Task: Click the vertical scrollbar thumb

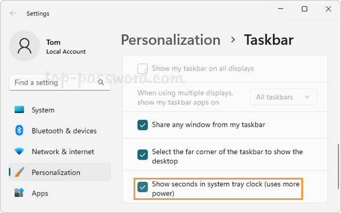Action: tap(338, 166)
